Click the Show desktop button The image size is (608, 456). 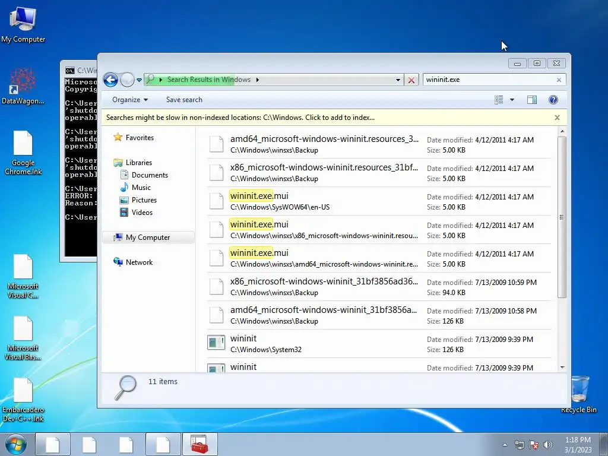tap(604, 444)
